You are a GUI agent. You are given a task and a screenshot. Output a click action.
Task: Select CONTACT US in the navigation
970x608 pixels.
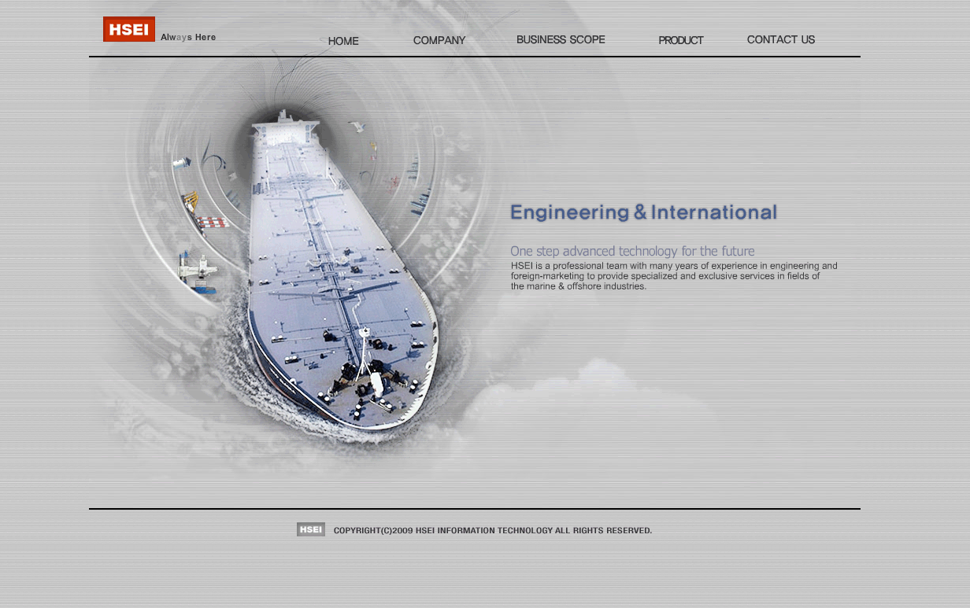click(781, 39)
